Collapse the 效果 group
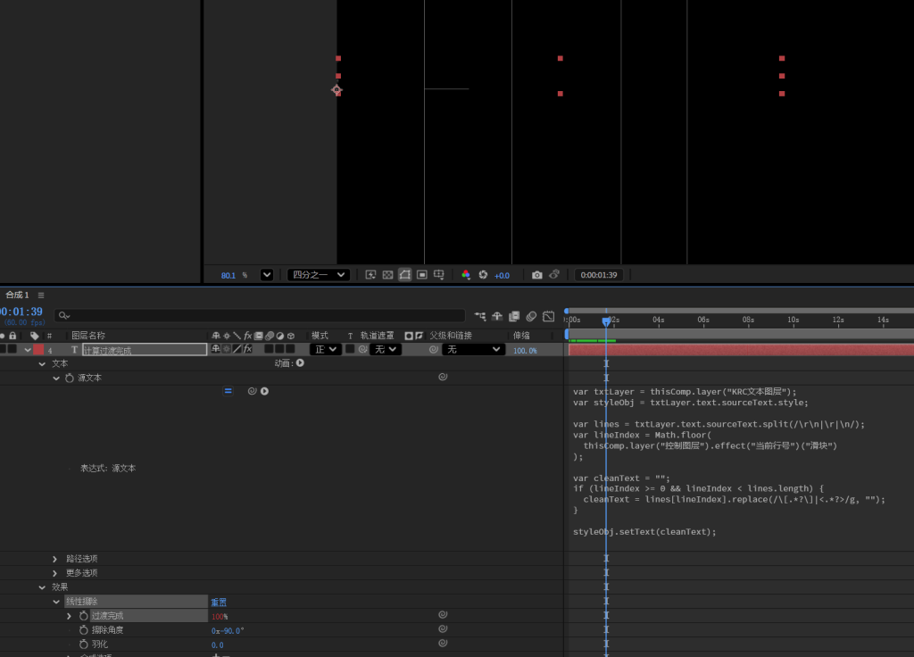The image size is (914, 657). [x=42, y=587]
